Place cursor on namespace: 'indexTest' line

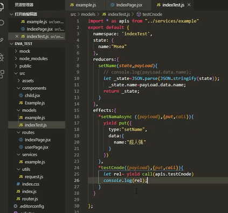122,34
